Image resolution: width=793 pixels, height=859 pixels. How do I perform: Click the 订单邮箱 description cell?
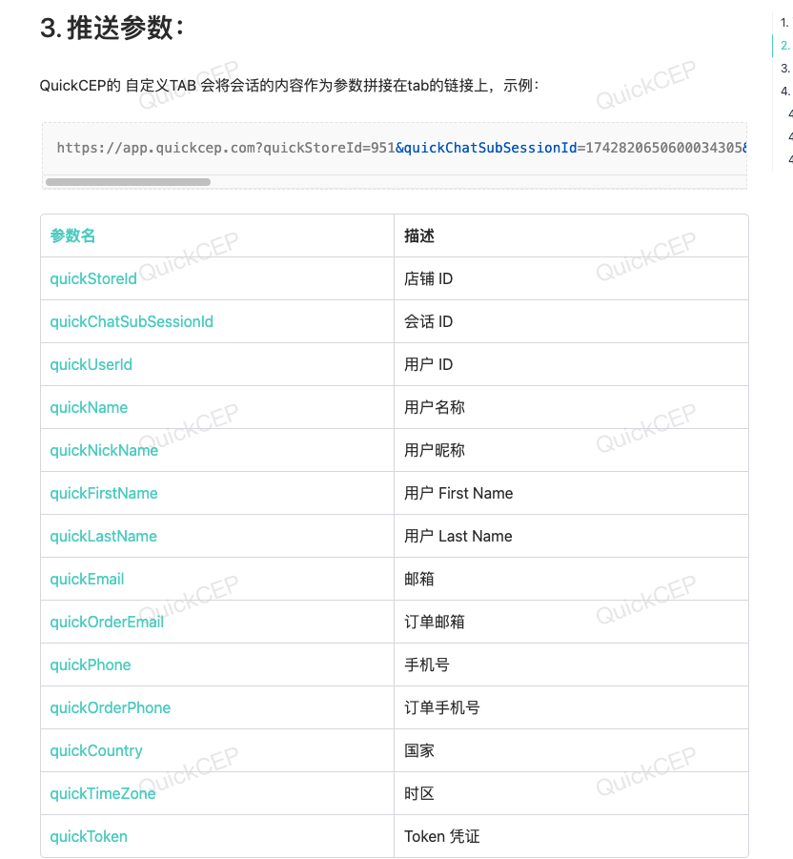[571, 622]
